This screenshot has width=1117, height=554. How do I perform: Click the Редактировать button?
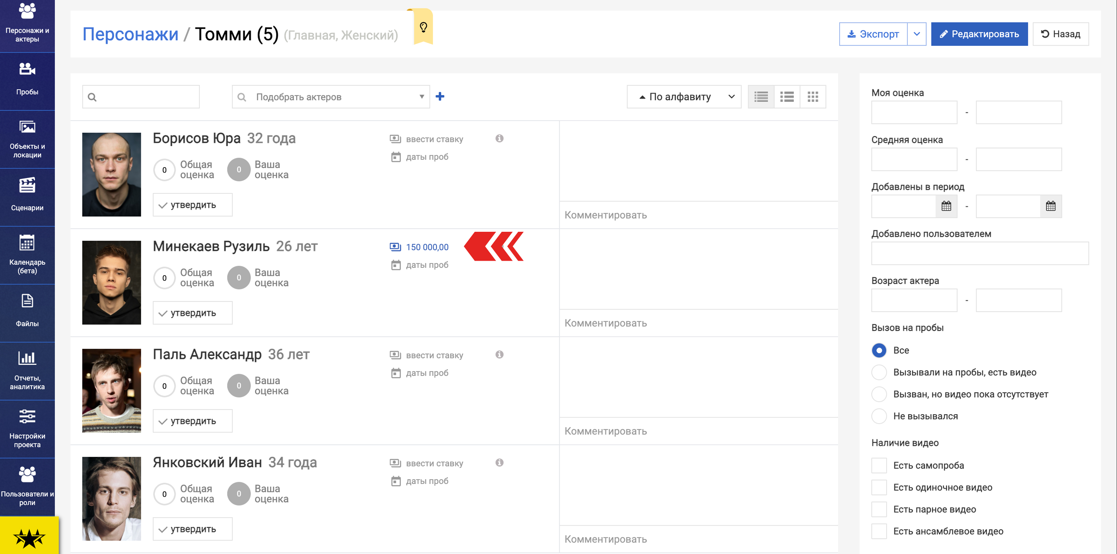click(979, 34)
